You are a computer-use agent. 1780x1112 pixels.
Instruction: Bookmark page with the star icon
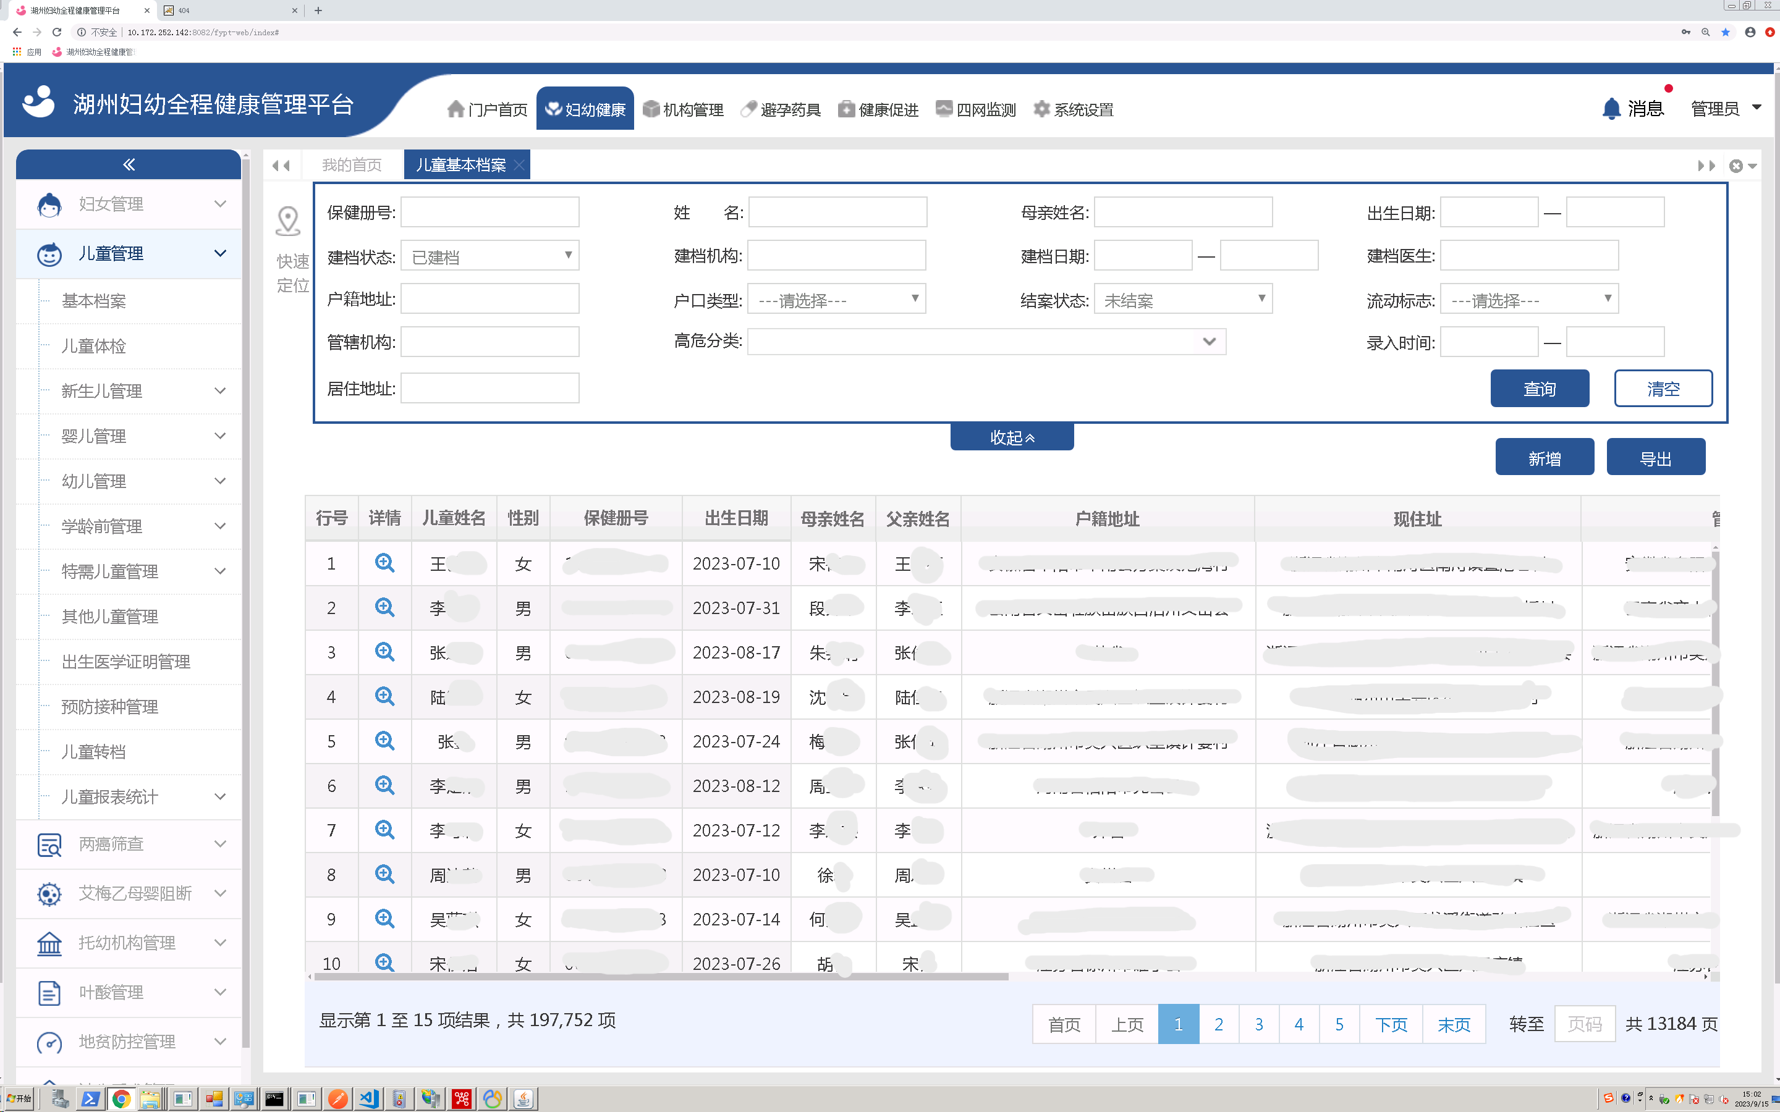pyautogui.click(x=1726, y=32)
